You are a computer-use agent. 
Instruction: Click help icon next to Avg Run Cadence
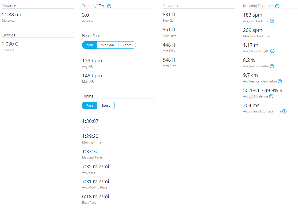coord(272,21)
